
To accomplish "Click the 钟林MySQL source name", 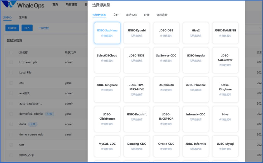I will pyautogui.click(x=27, y=155).
